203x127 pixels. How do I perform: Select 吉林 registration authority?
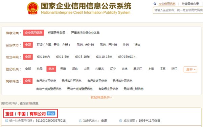coord(125,69)
